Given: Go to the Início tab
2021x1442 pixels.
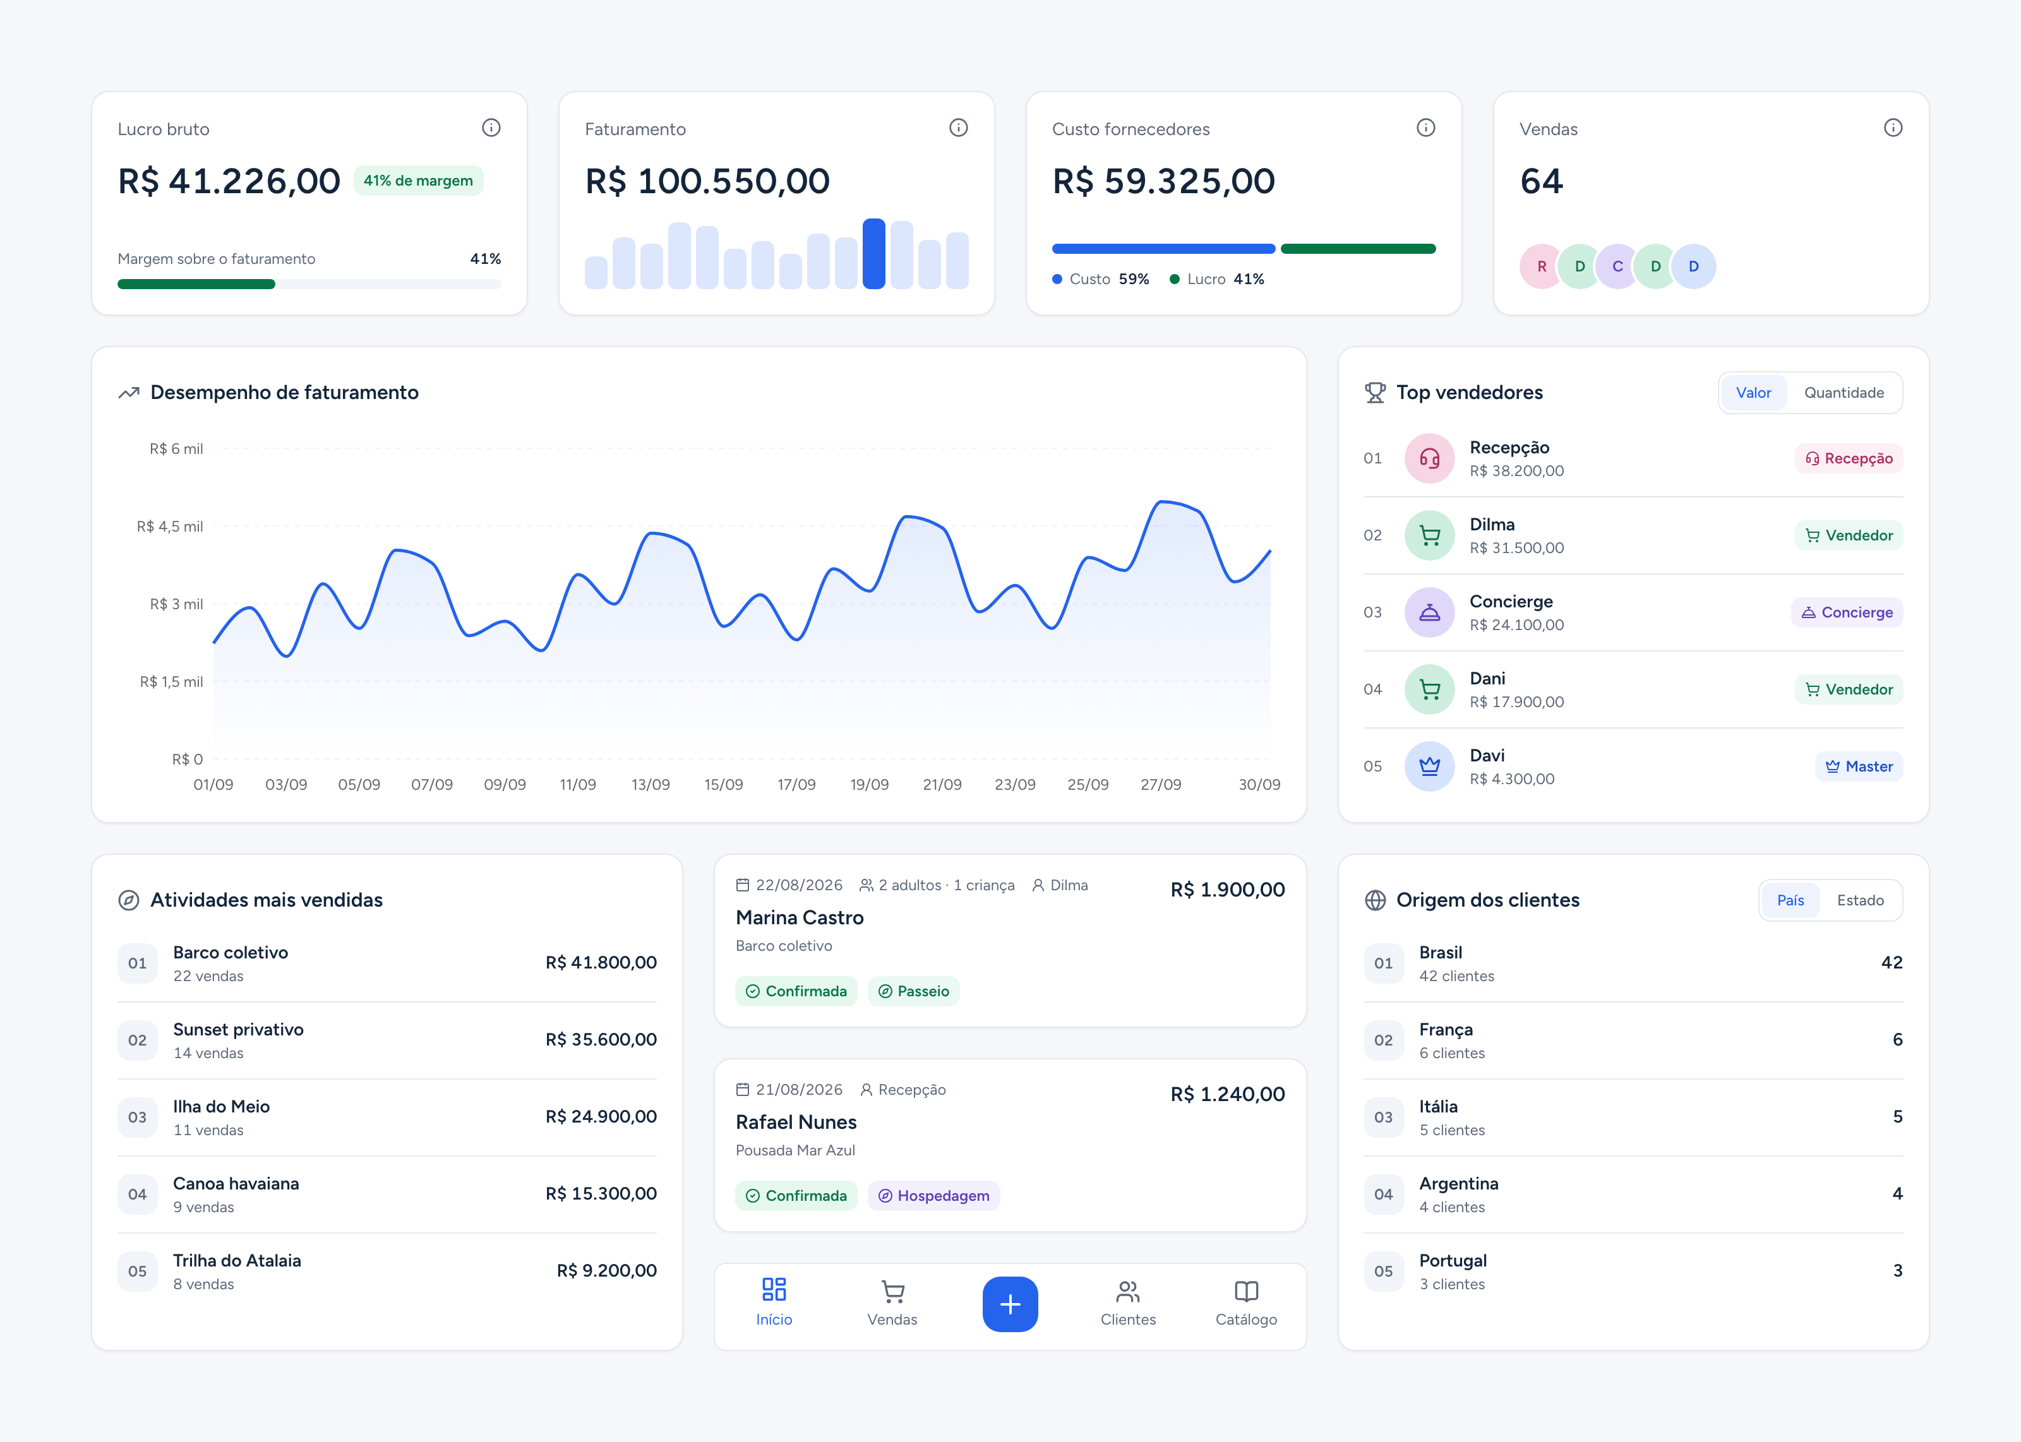Looking at the screenshot, I should (774, 1304).
